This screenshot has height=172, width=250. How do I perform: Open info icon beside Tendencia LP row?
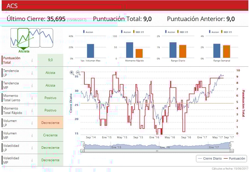[32, 73]
